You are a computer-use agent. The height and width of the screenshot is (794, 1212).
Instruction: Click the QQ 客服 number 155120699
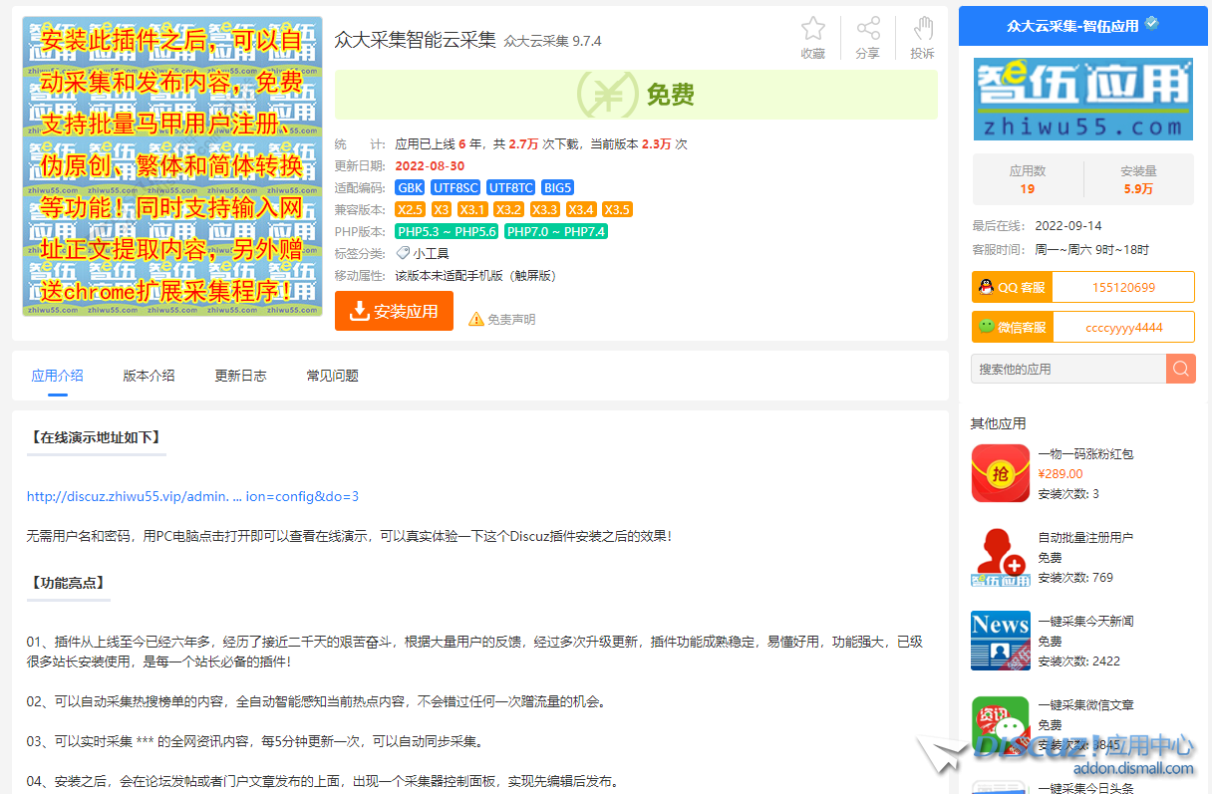[x=1123, y=287]
